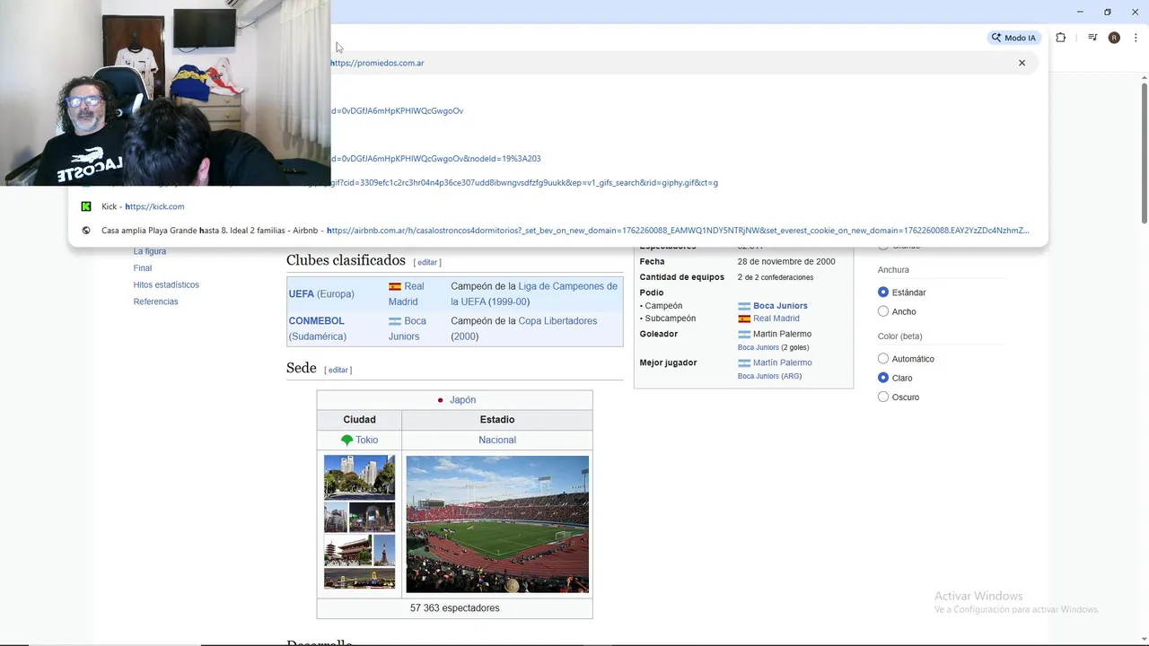The width and height of the screenshot is (1149, 646).
Task: Open CONMEBOL link in clubs table
Action: (x=316, y=321)
